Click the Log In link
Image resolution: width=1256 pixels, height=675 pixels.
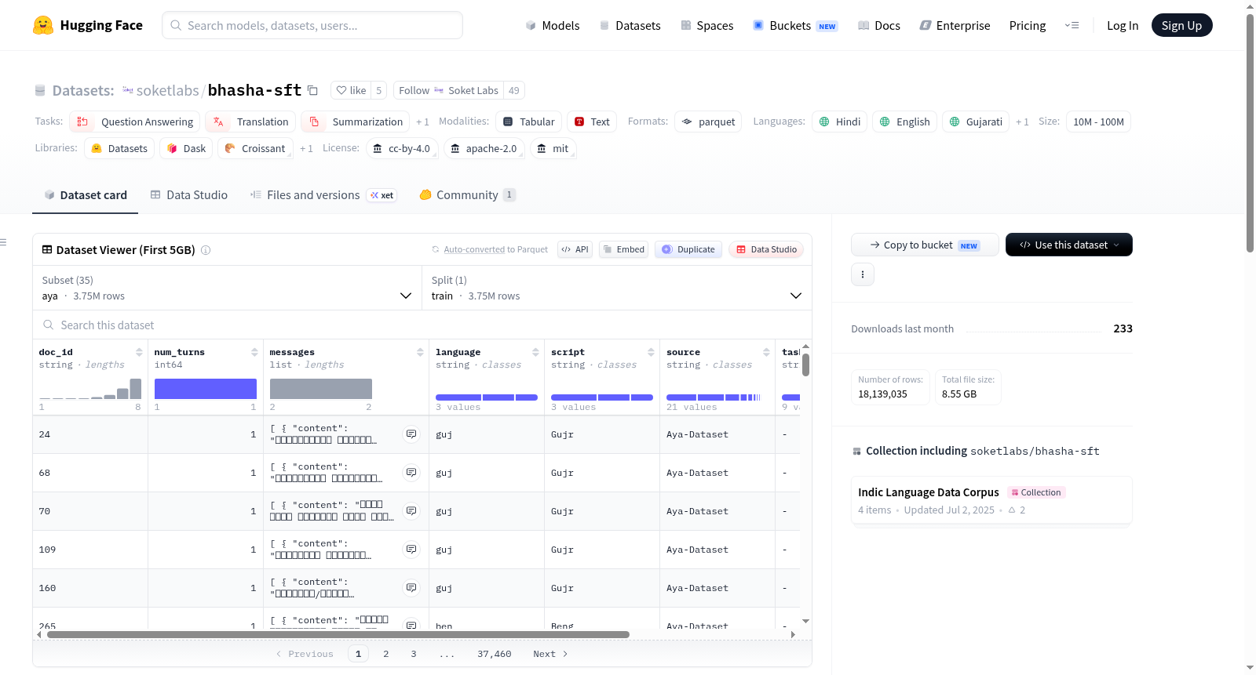(1123, 25)
